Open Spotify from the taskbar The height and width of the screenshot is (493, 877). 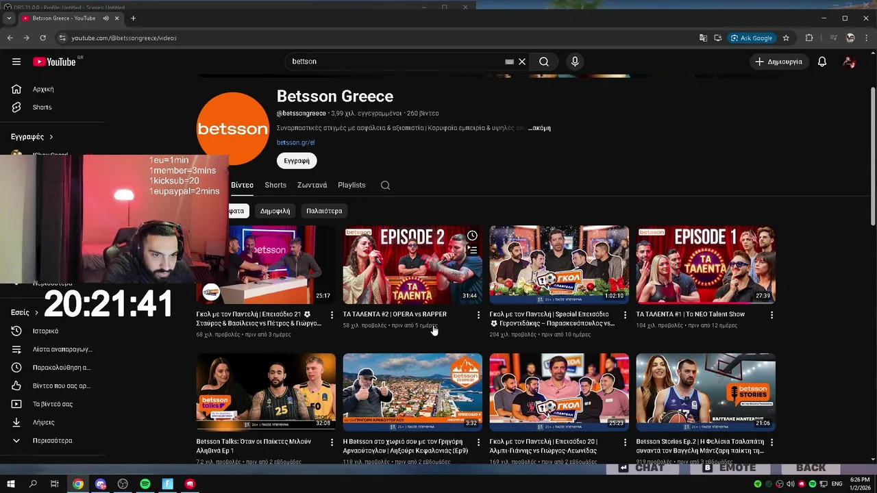click(x=145, y=484)
